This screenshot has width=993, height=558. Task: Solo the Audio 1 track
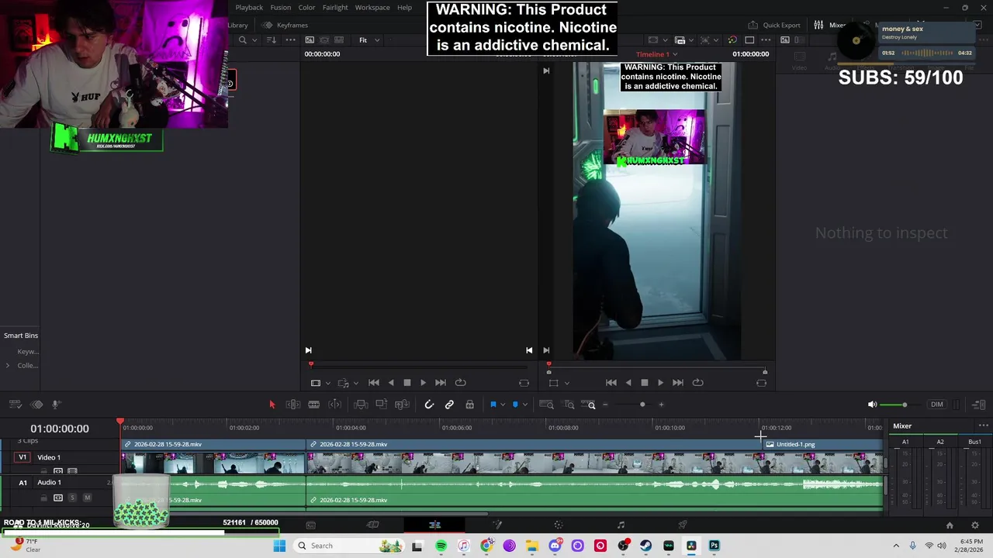click(x=72, y=498)
